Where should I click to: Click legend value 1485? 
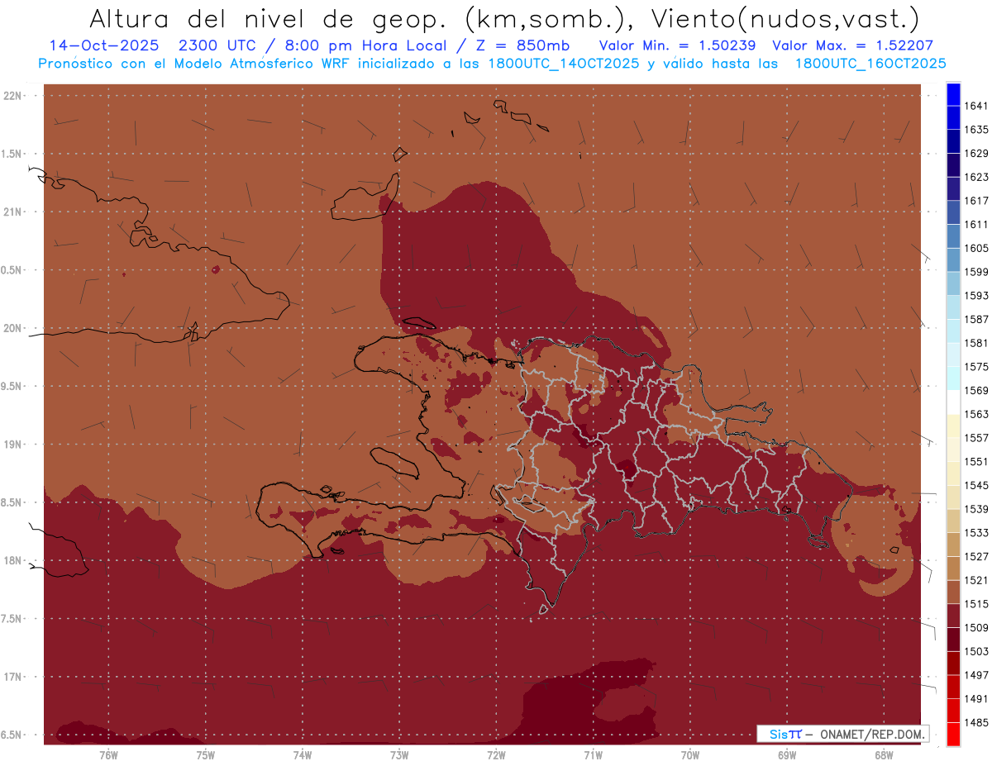[x=976, y=722]
